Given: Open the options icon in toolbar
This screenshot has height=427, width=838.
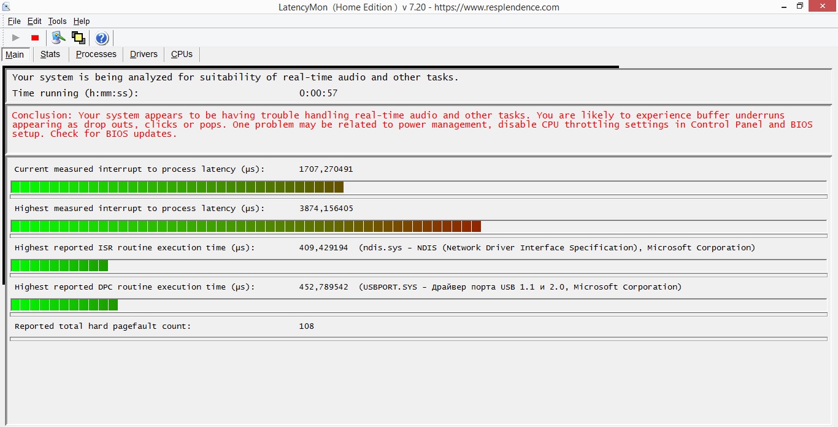Looking at the screenshot, I should click(x=59, y=38).
